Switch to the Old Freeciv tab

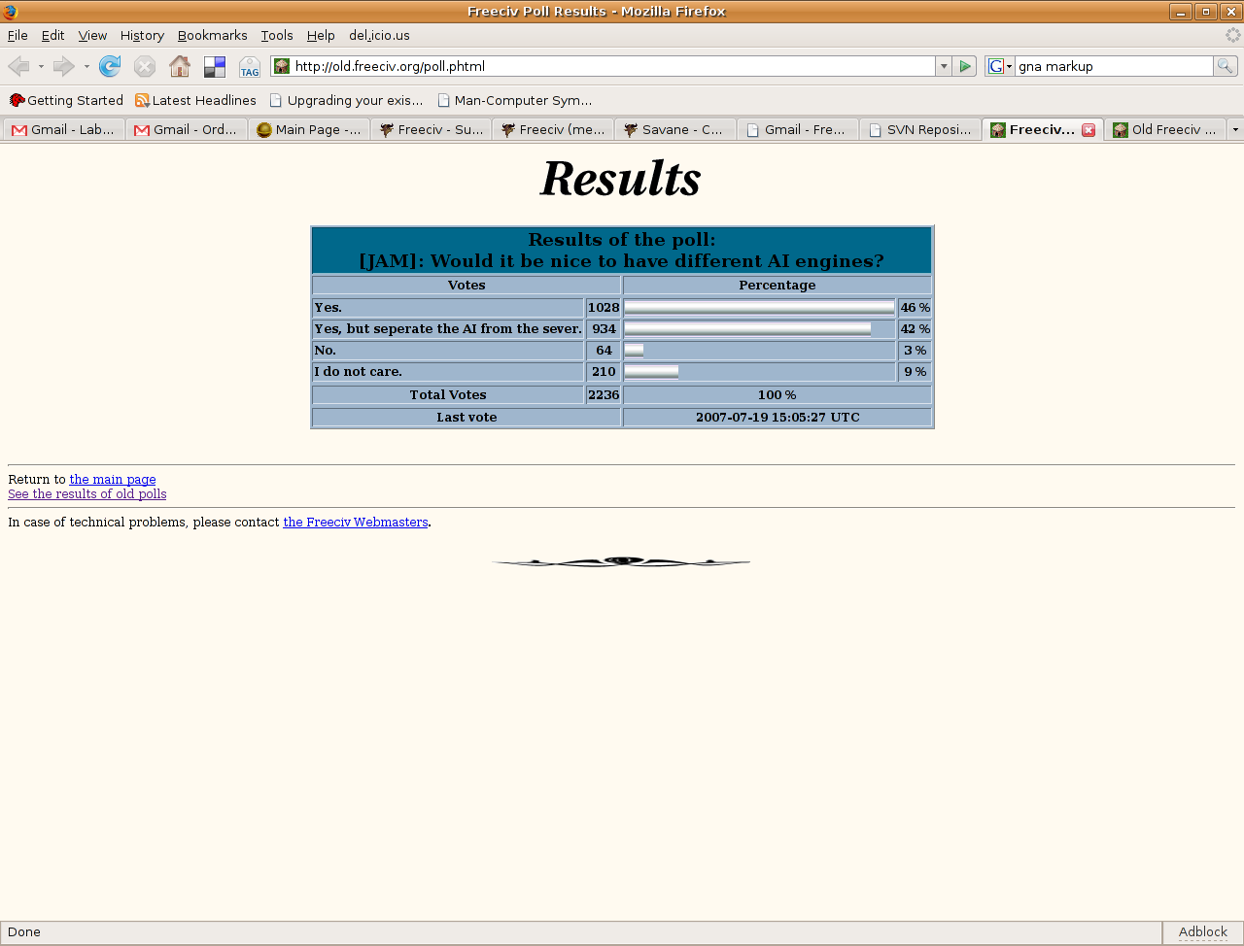tap(1164, 130)
